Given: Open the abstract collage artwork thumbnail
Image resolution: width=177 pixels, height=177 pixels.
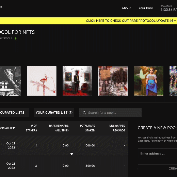Looking at the screenshot, I should click(x=113, y=81).
